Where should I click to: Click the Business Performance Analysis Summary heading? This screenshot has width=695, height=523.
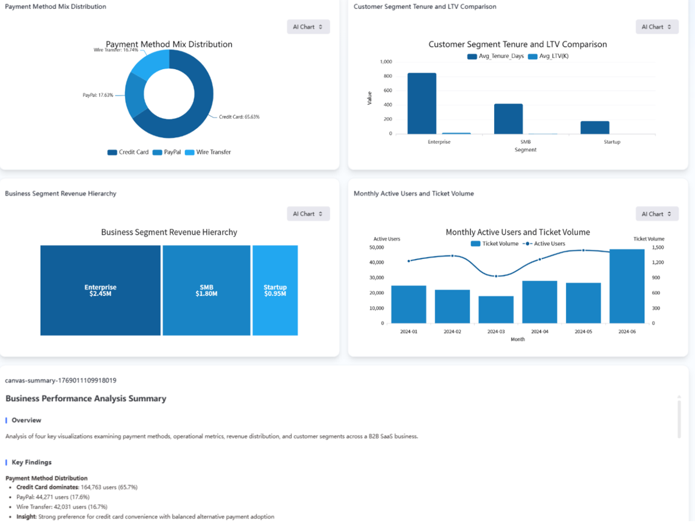pos(86,398)
